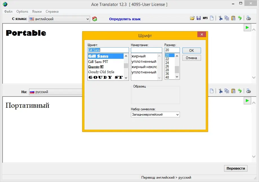Close the Шрифт dialog with the red X
This screenshot has height=182, width=259.
(202, 34)
